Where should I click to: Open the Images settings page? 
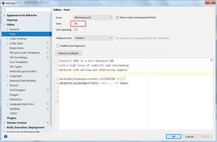pos(14,95)
